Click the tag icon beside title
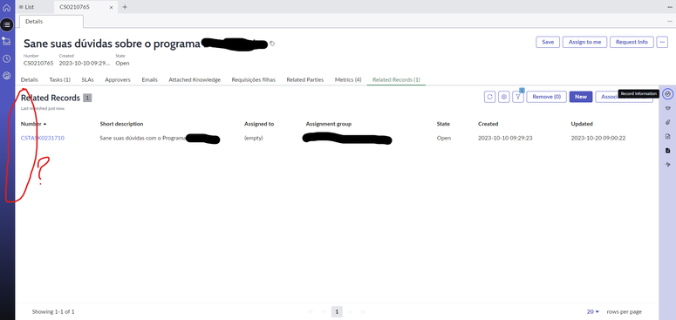The image size is (676, 320). click(x=272, y=44)
